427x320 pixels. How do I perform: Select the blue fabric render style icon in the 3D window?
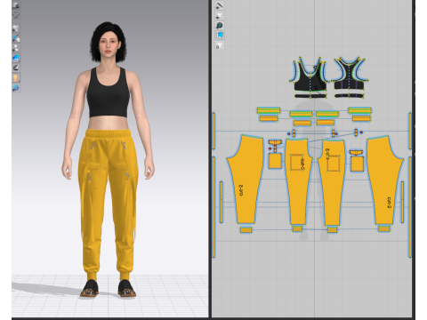pos(16,58)
